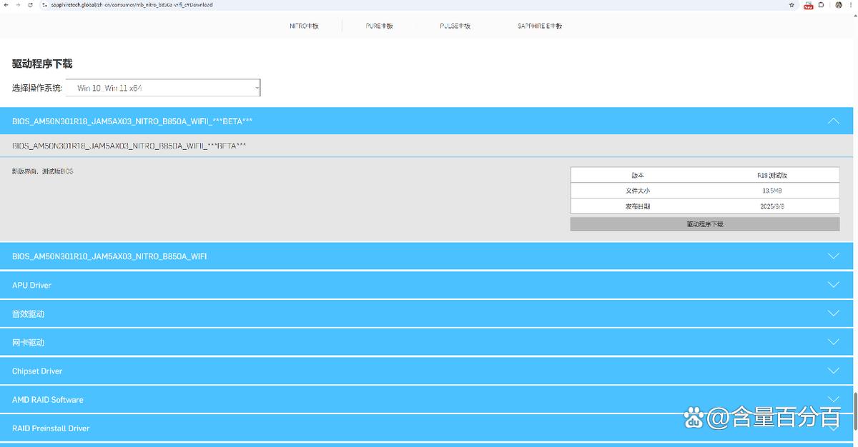Image resolution: width=858 pixels, height=447 pixels.
Task: Open the SAPPHIRE主板 tab
Action: pos(540,26)
